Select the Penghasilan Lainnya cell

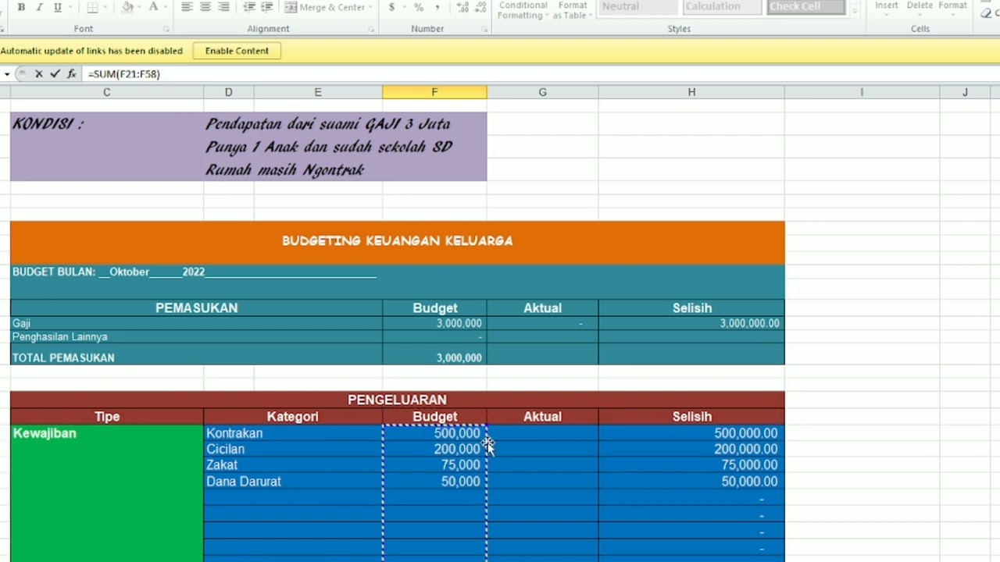coord(196,337)
